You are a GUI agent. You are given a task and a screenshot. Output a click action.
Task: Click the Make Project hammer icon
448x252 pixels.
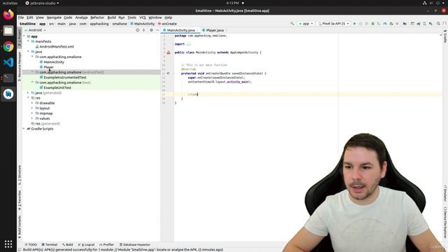coord(293,24)
